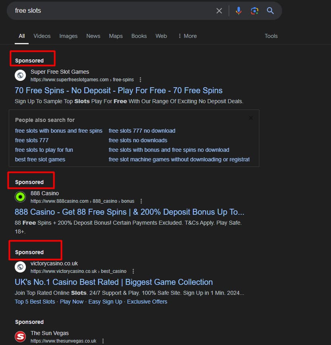The image size is (331, 345).
Task: Start voice search with the microphone icon
Action: (x=238, y=11)
